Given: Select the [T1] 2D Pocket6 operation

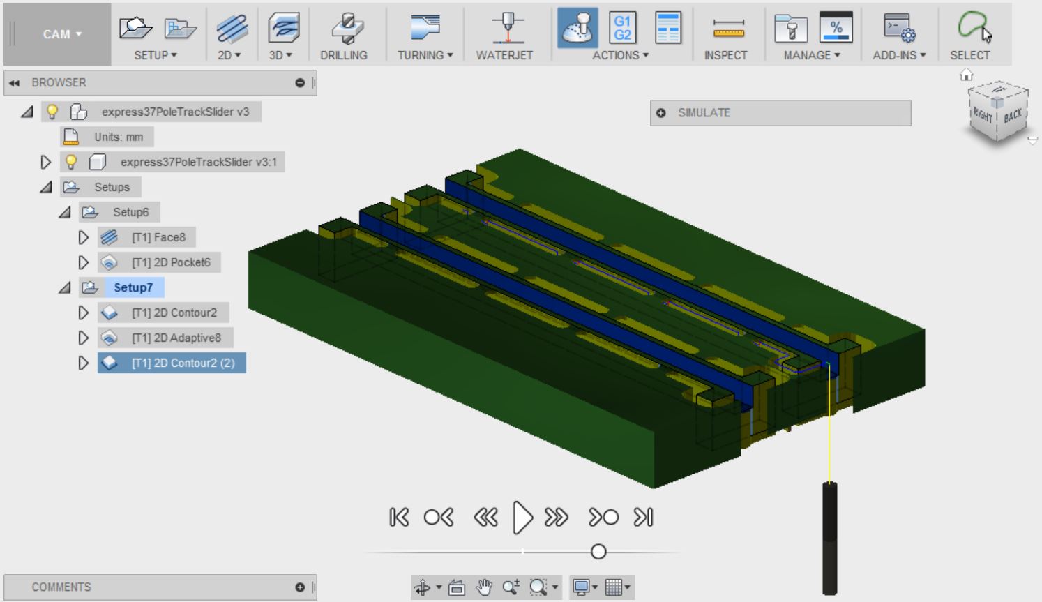Looking at the screenshot, I should tap(159, 262).
